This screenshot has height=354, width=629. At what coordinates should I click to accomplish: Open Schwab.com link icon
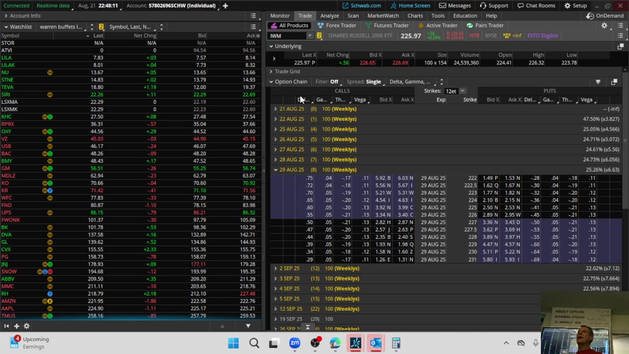point(346,5)
